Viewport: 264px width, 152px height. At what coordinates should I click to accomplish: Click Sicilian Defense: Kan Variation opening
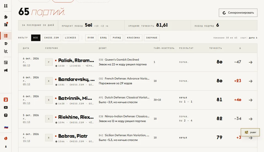tap(127, 135)
